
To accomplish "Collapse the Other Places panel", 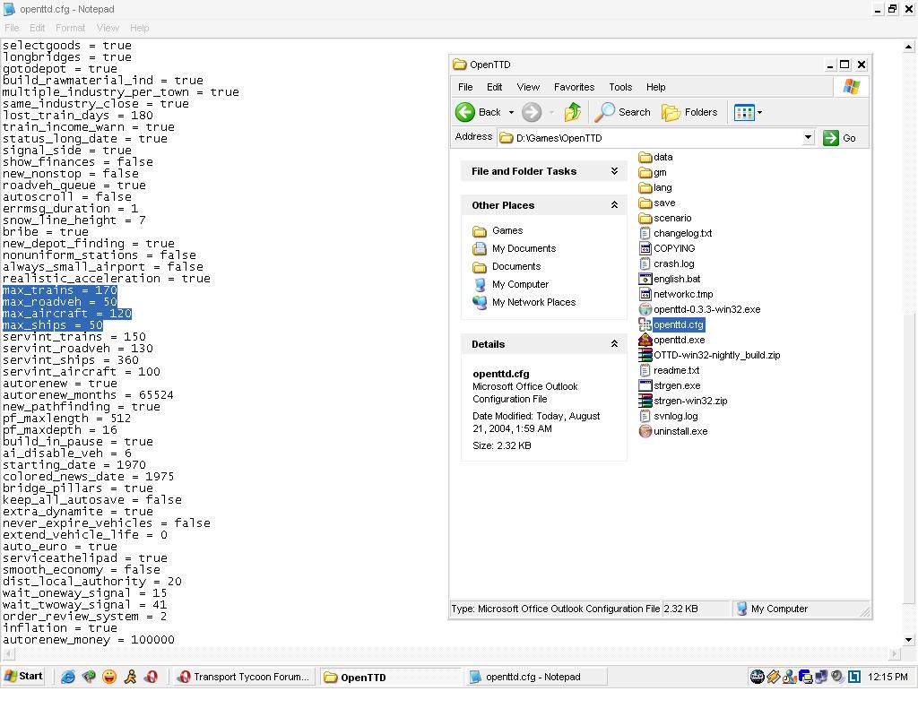I will (614, 205).
